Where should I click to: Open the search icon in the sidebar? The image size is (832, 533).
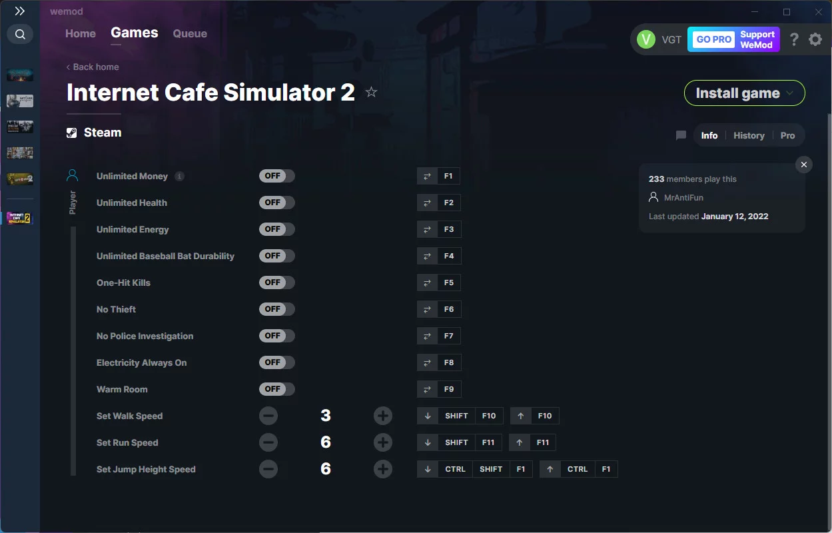[20, 34]
